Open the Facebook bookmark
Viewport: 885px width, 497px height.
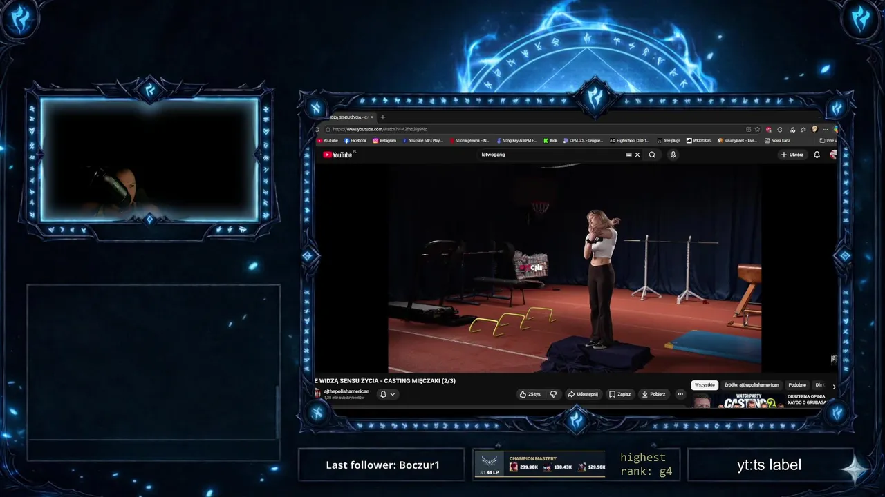(355, 140)
